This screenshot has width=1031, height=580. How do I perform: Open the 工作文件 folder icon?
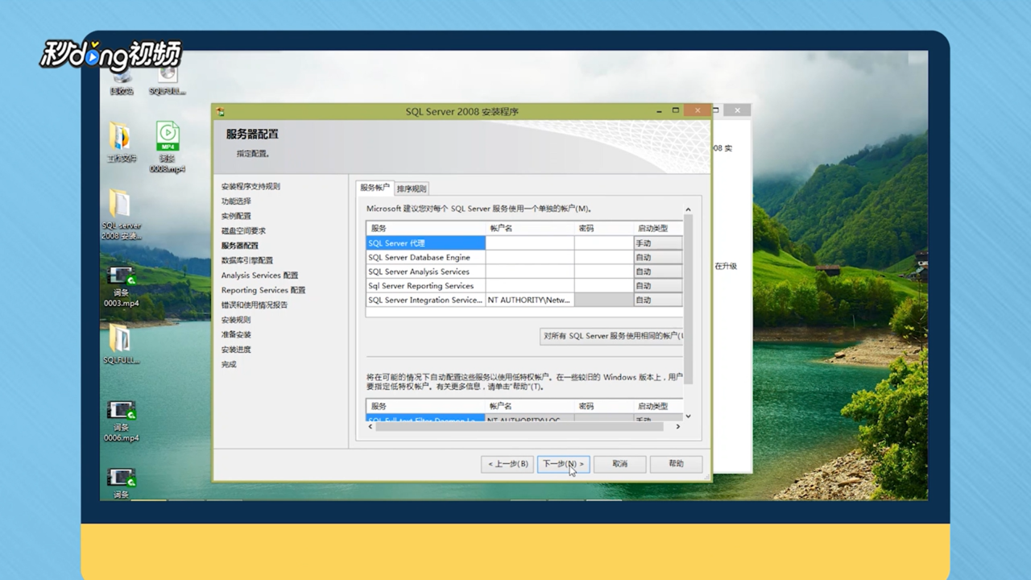[122, 143]
